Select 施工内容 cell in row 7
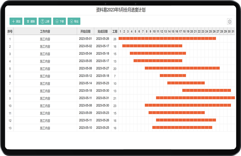The height and width of the screenshot is (156, 241). [45, 84]
